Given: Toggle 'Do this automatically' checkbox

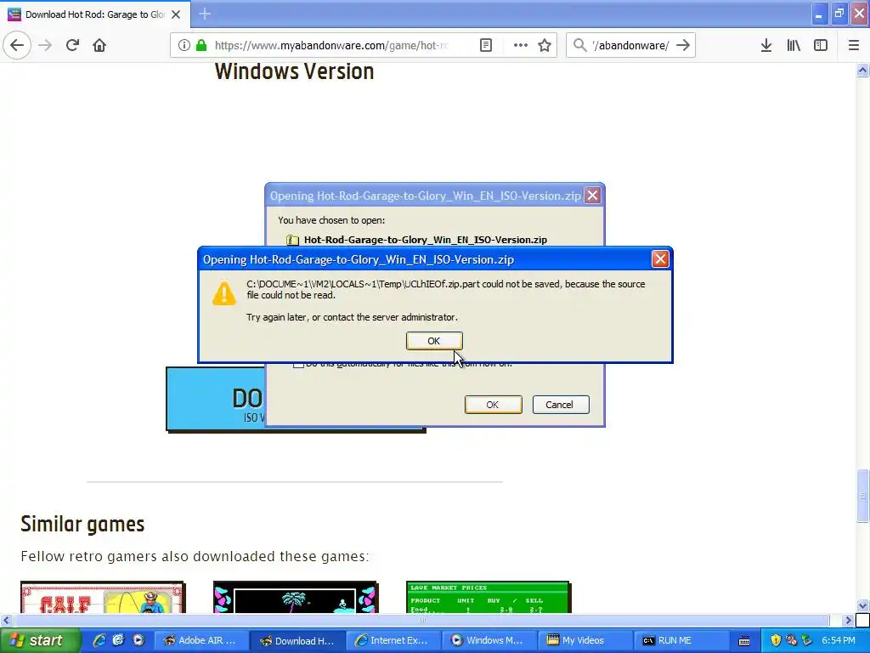Looking at the screenshot, I should pyautogui.click(x=298, y=364).
